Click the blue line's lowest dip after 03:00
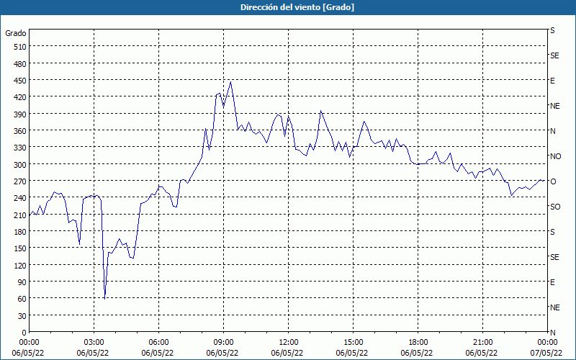Image resolution: width=576 pixels, height=360 pixels. point(104,299)
